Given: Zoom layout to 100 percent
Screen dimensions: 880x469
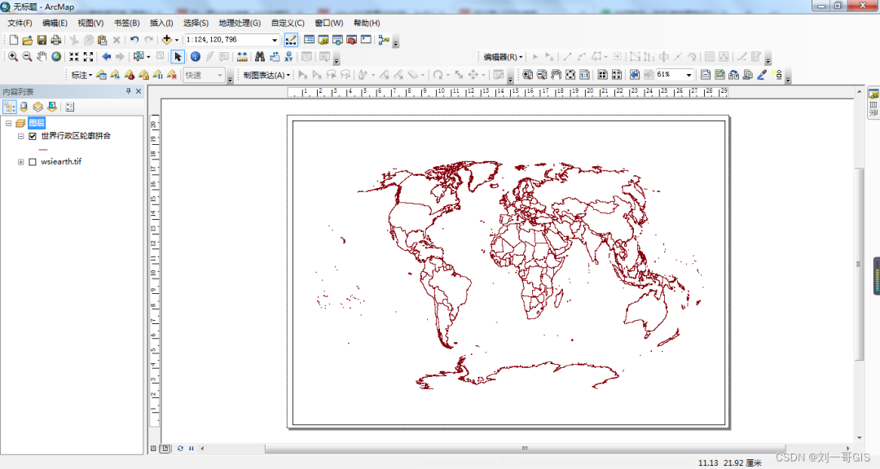Looking at the screenshot, I should [584, 75].
